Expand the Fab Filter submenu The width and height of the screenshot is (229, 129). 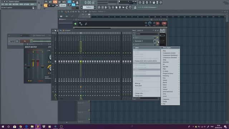[x=170, y=67]
